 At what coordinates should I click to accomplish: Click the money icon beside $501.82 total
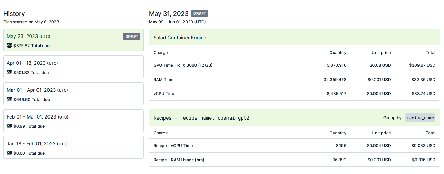coord(9,72)
